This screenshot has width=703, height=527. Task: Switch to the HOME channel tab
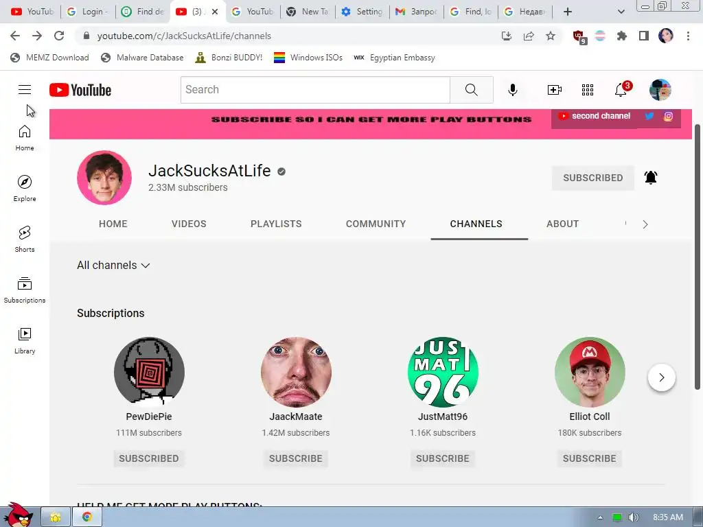point(113,224)
